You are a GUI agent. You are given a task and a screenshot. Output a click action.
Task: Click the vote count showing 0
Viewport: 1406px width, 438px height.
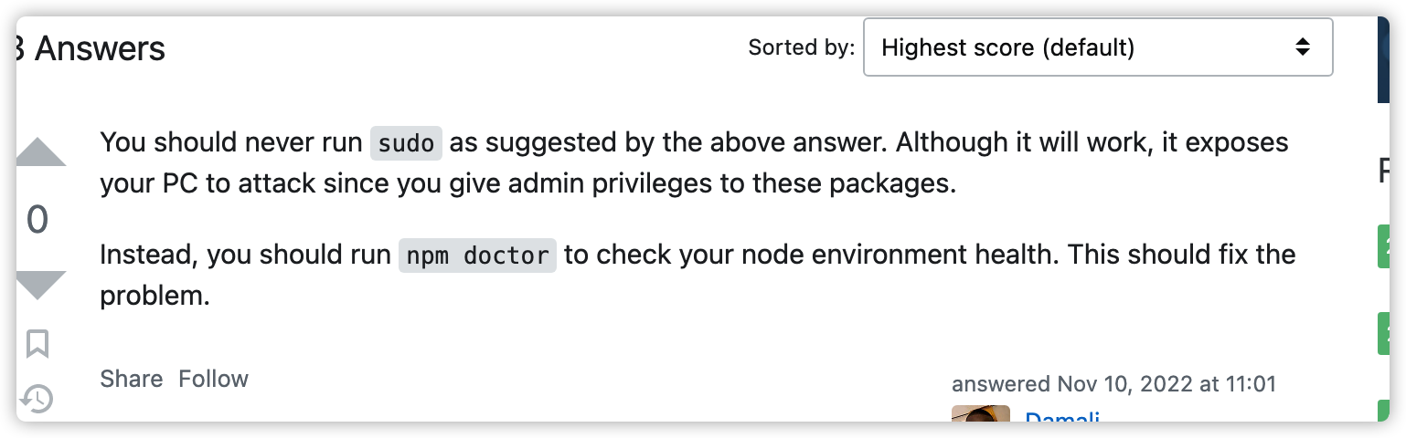pyautogui.click(x=37, y=220)
